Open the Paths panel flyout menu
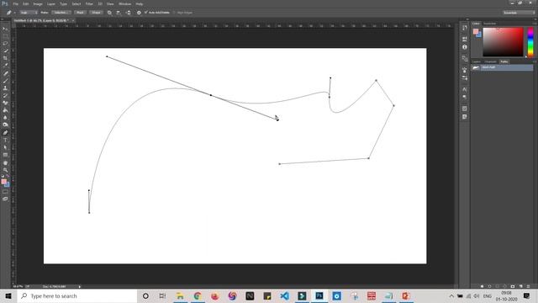 pyautogui.click(x=535, y=61)
